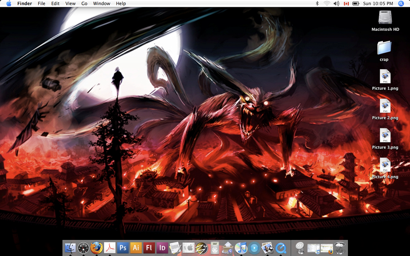Viewport: 410px width, 256px height.
Task: Open the Window menu in menu bar
Action: [101, 4]
